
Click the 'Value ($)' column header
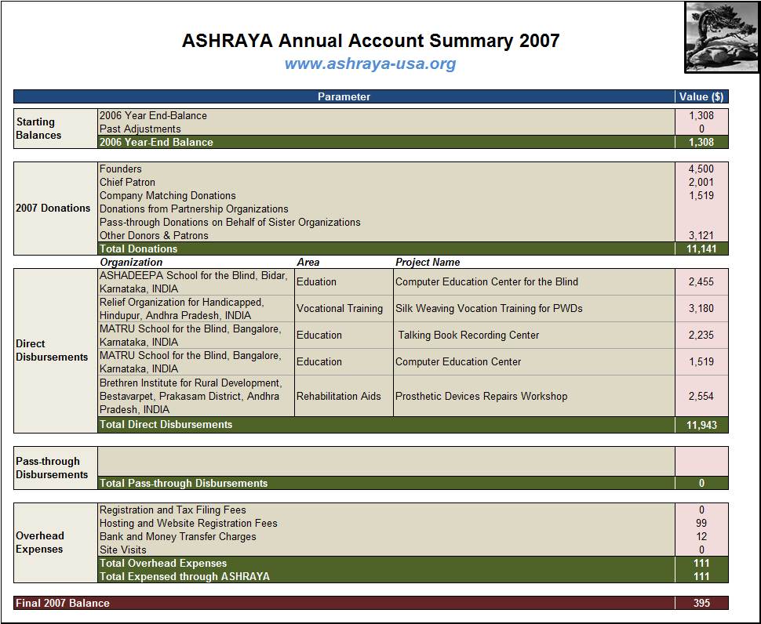point(701,96)
